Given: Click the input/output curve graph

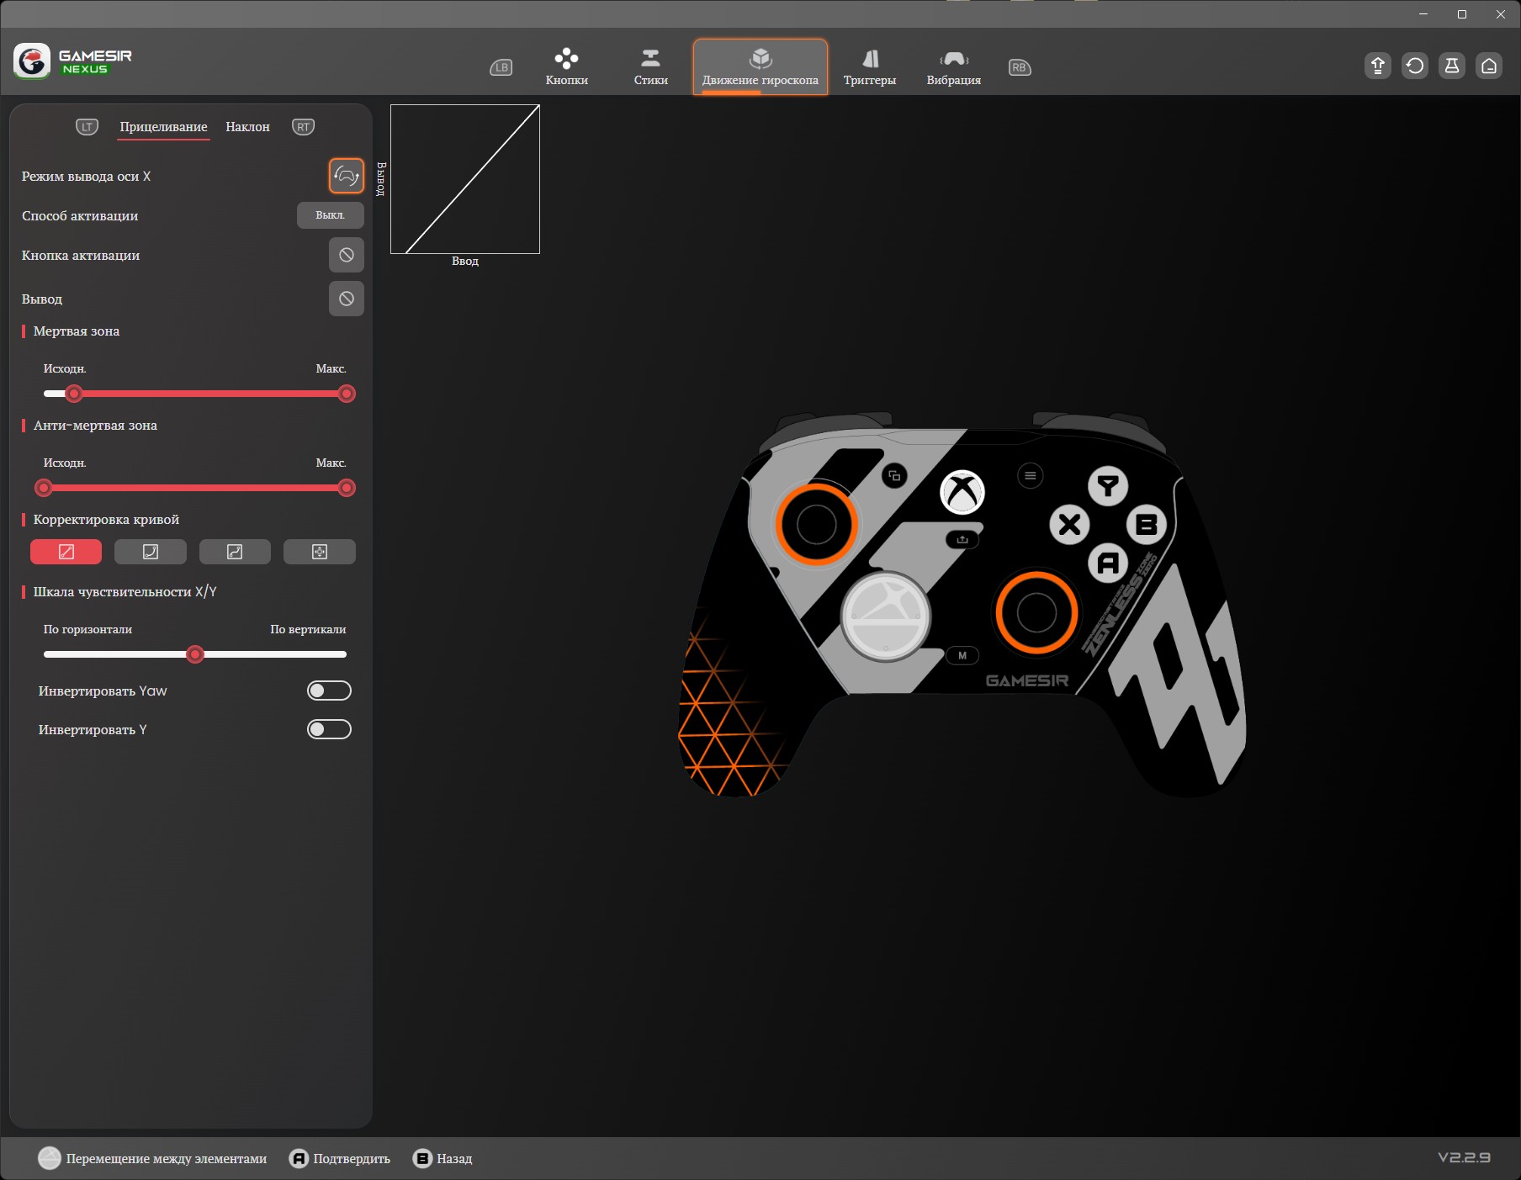Looking at the screenshot, I should (x=465, y=179).
